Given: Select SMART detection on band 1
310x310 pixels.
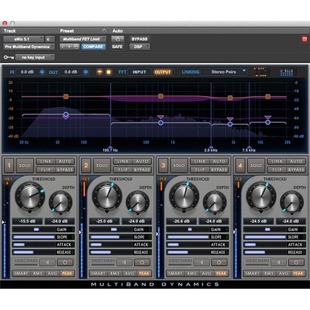Looking at the screenshot, I should point(21,273).
